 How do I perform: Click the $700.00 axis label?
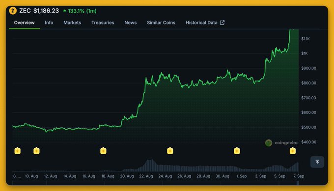click(x=308, y=98)
